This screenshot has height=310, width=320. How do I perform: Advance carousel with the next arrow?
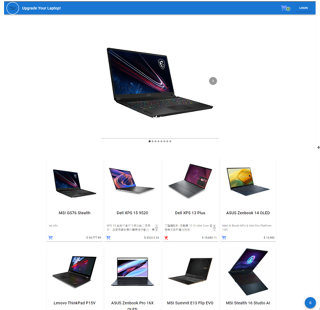click(x=213, y=81)
